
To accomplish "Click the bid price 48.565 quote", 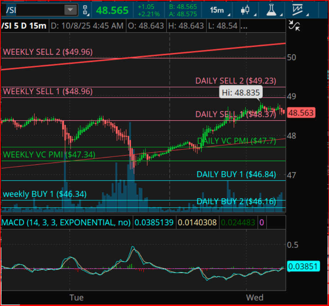I will click(x=183, y=7).
